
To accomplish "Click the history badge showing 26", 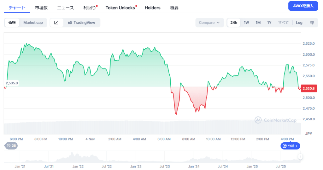I will tap(11, 146).
